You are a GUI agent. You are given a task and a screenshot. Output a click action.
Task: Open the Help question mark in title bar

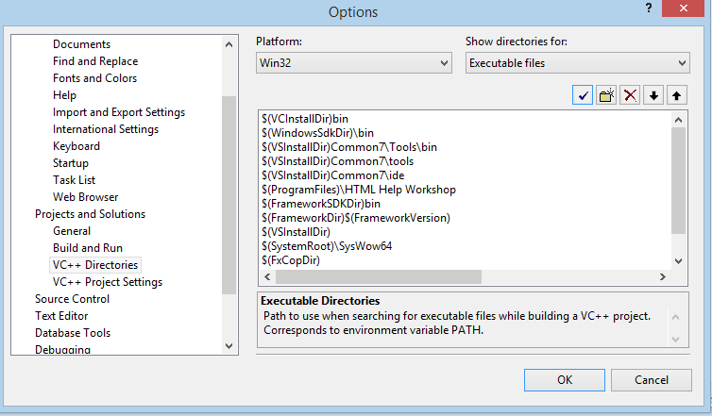(649, 8)
